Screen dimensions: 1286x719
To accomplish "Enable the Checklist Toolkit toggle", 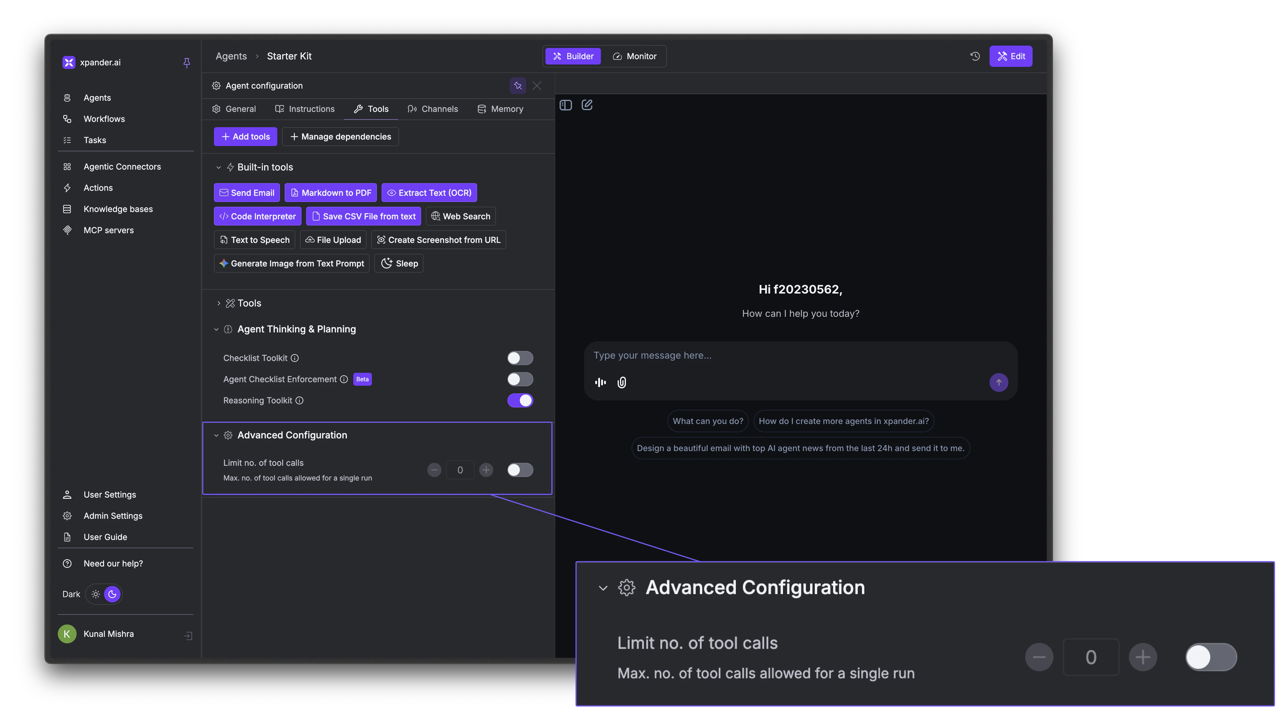I will coord(520,358).
